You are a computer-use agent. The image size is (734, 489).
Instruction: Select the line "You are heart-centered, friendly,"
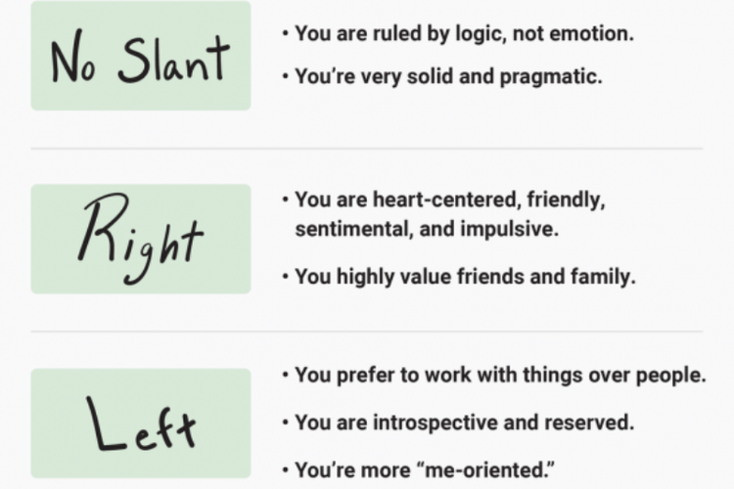coord(450,200)
